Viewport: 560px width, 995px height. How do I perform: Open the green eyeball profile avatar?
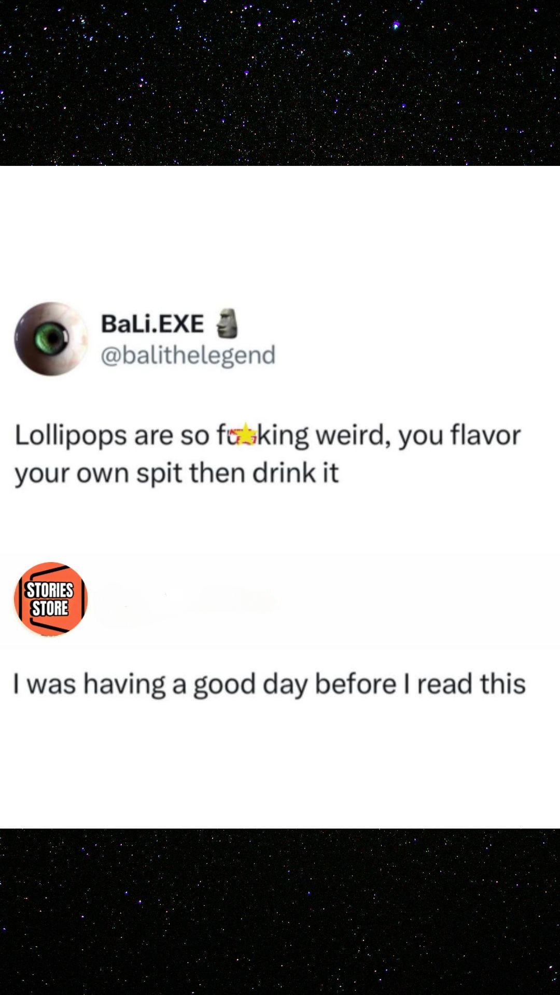coord(51,339)
